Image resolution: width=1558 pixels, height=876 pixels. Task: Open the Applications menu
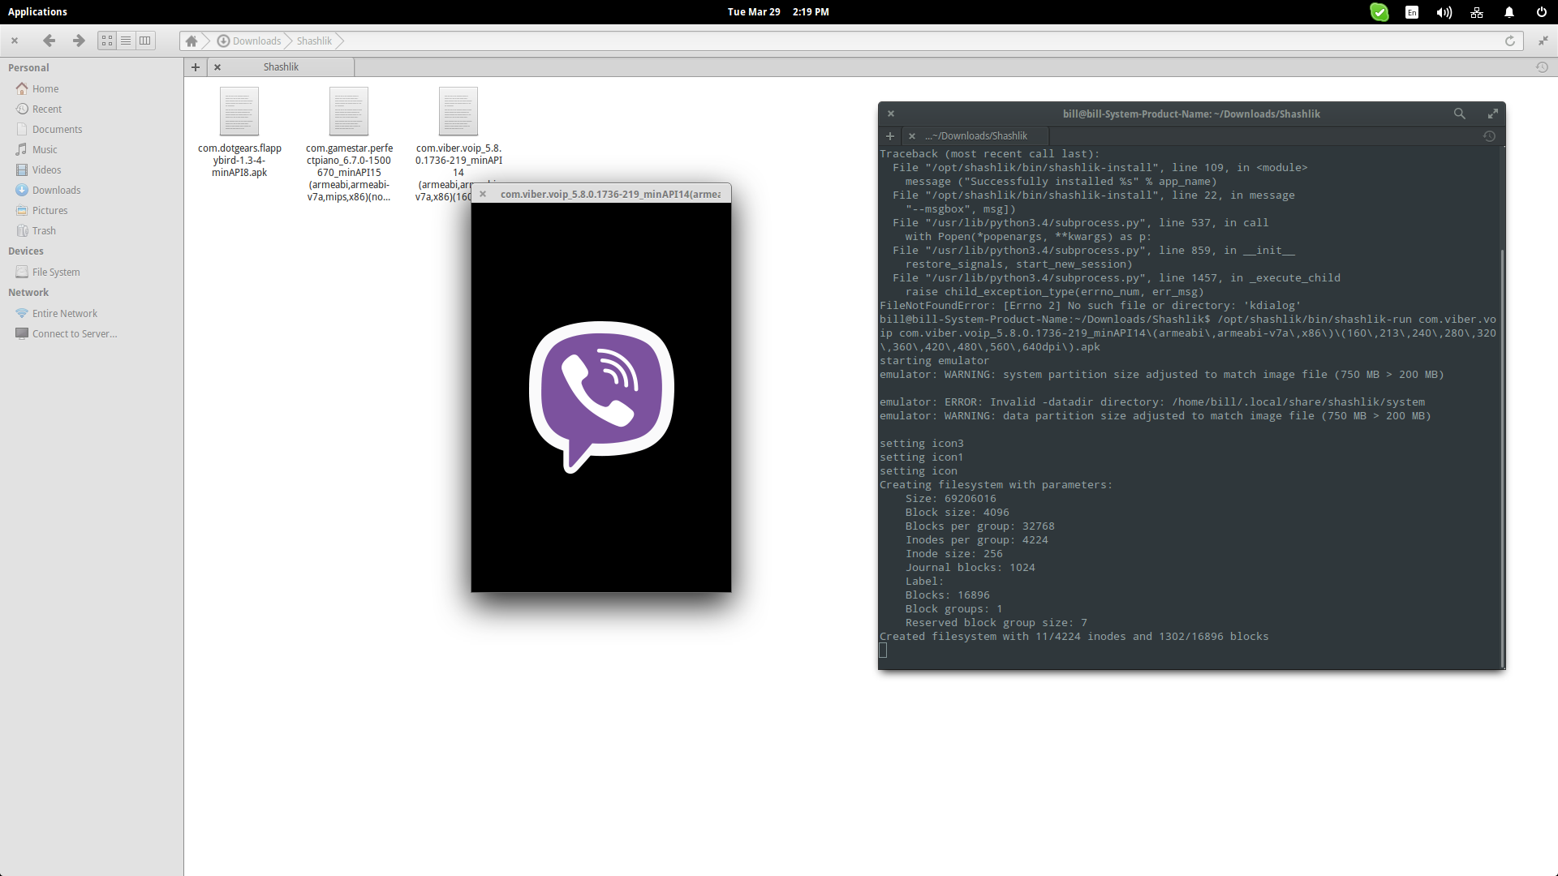pos(37,11)
